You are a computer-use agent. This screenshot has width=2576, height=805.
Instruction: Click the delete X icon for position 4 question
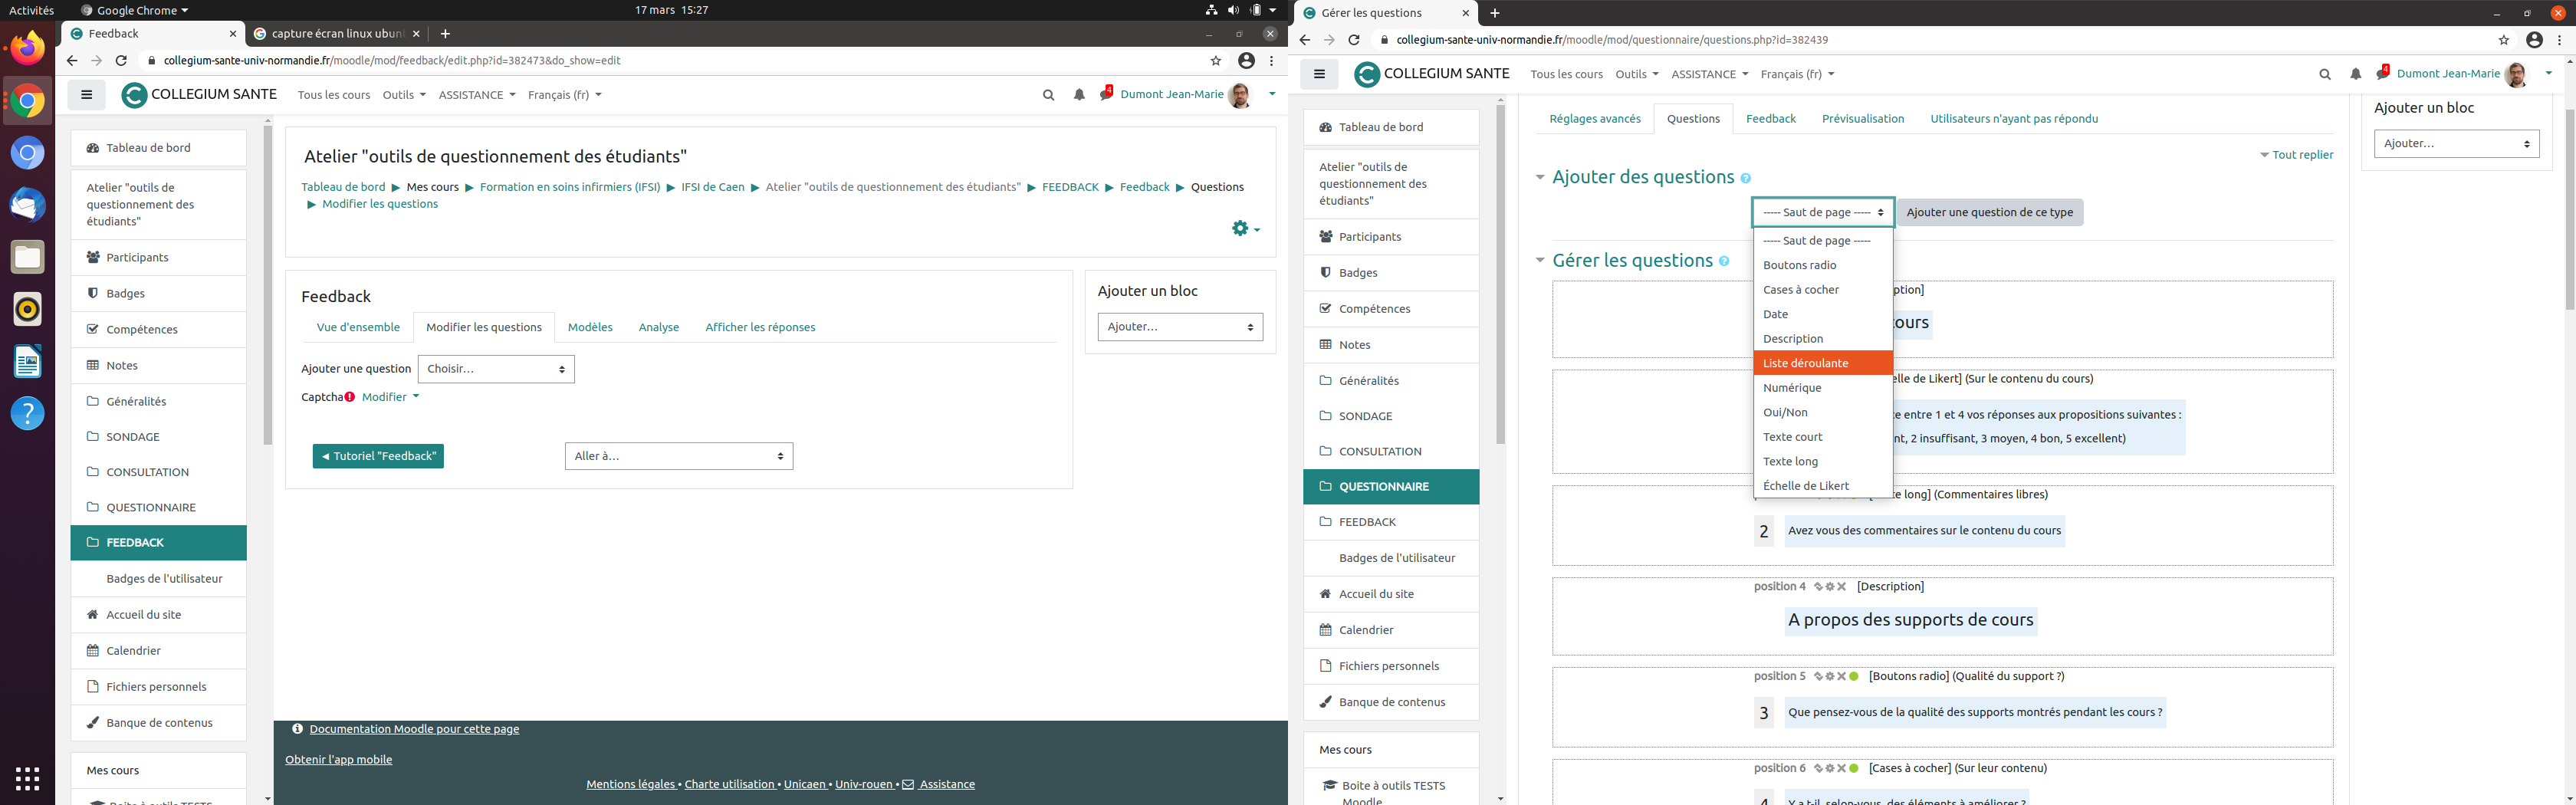pos(1841,587)
